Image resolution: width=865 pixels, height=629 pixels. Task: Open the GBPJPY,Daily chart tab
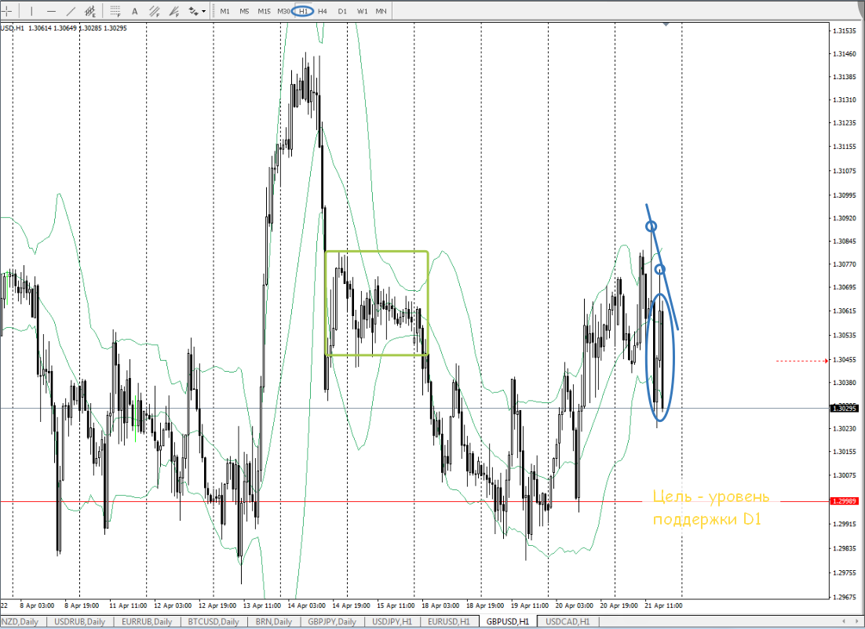(331, 622)
